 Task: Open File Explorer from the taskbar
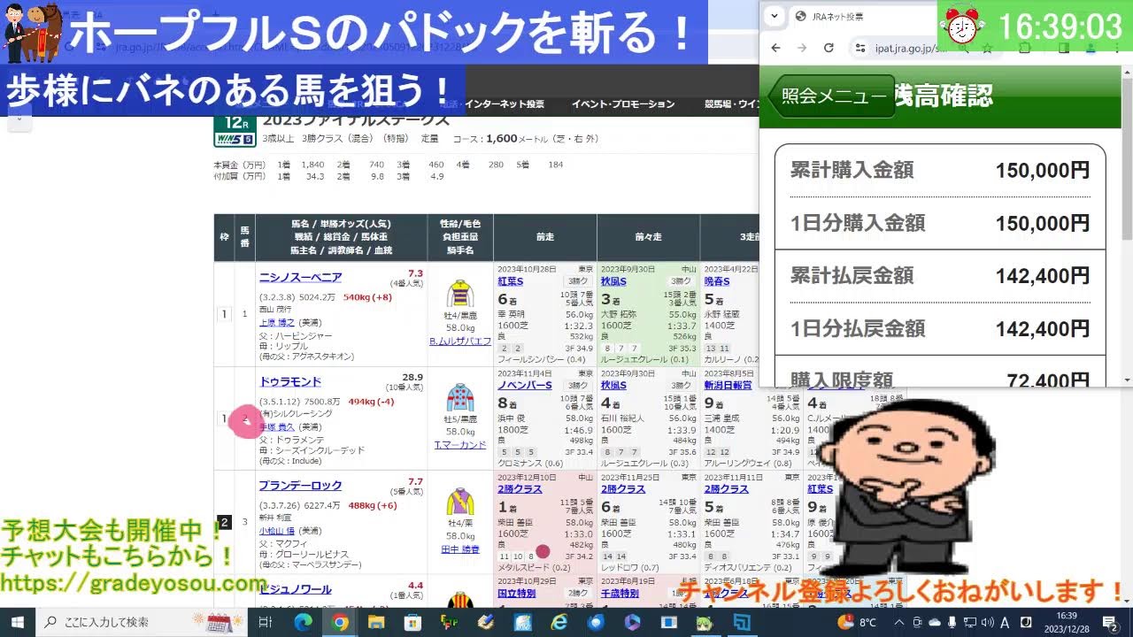pyautogui.click(x=377, y=622)
